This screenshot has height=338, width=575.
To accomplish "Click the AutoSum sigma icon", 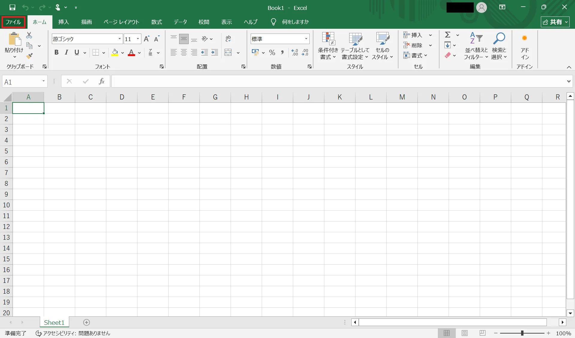I will point(448,35).
